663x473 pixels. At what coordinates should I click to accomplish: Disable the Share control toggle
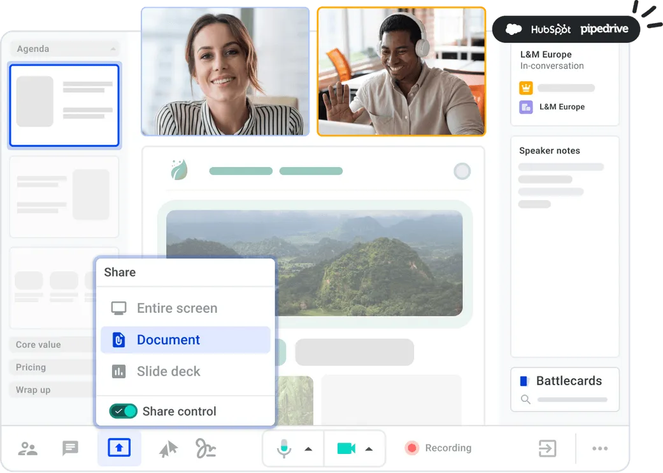122,411
